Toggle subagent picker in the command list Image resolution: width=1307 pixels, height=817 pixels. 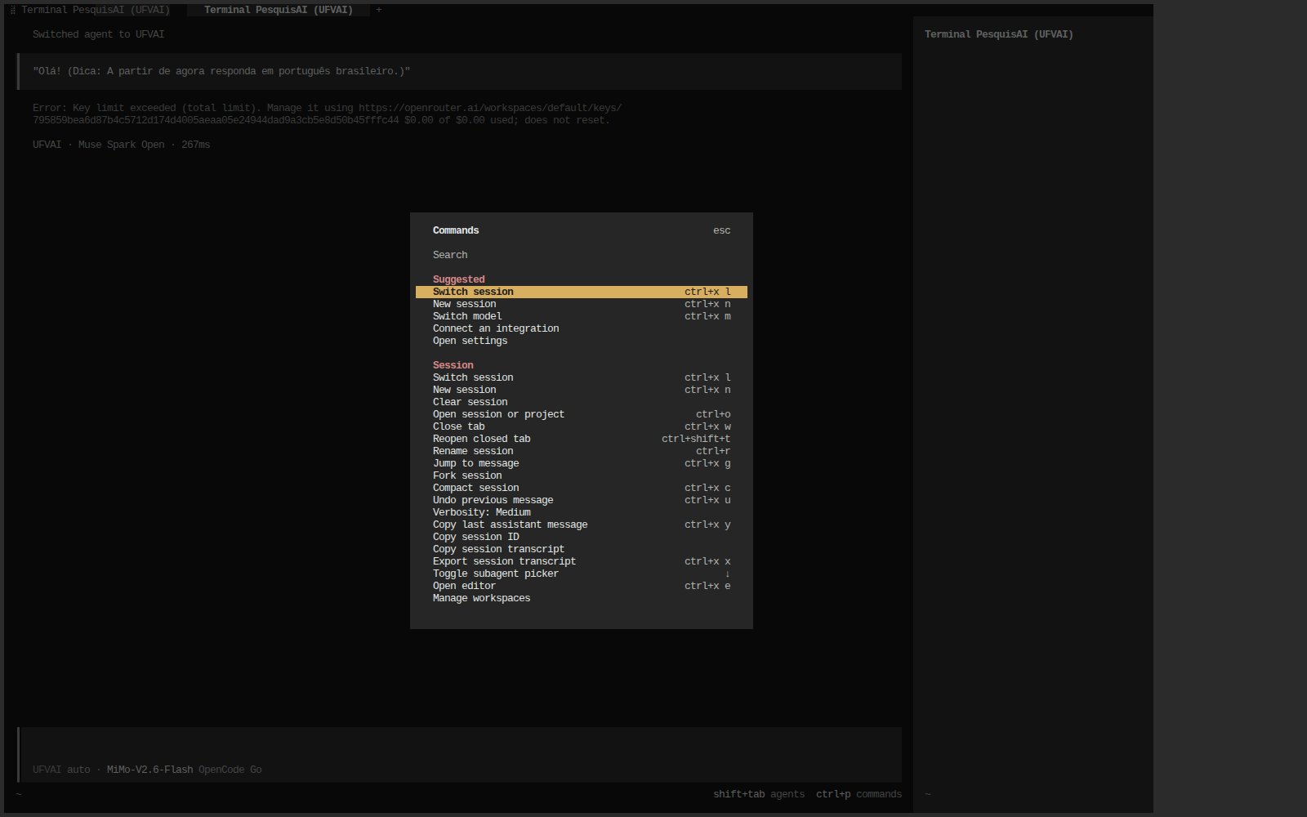581,574
